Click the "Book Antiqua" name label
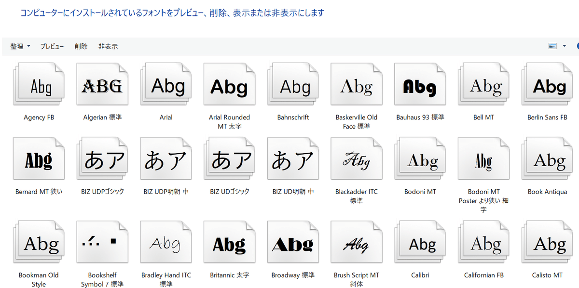This screenshot has width=579, height=288. (x=547, y=192)
